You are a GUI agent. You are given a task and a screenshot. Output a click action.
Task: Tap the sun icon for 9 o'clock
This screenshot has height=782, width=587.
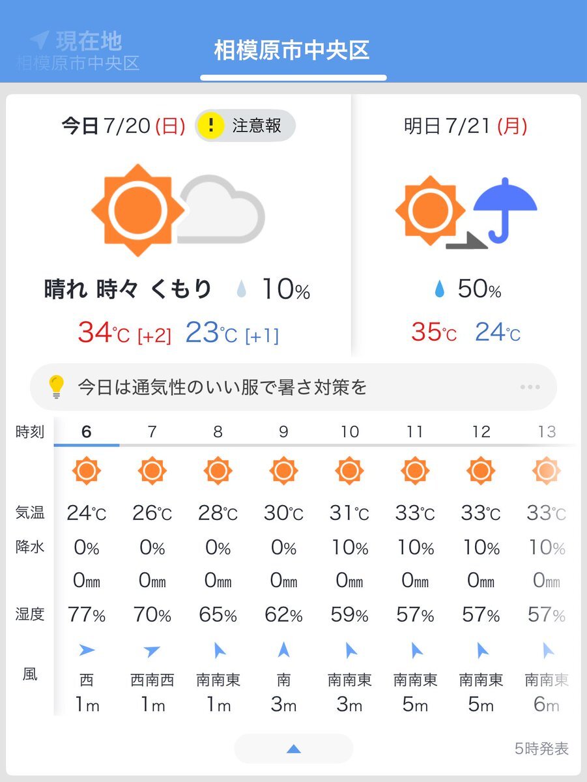point(283,471)
